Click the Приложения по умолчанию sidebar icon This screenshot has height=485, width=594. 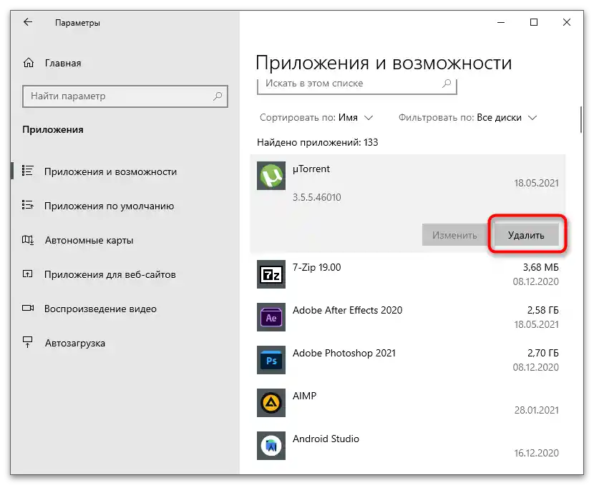point(28,205)
